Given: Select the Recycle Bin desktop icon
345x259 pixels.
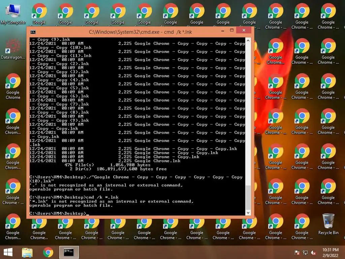Looking at the screenshot, I should (x=328, y=224).
